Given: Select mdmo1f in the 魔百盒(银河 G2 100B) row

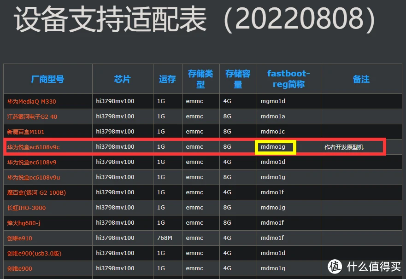Looking at the screenshot, I should pos(272,192).
